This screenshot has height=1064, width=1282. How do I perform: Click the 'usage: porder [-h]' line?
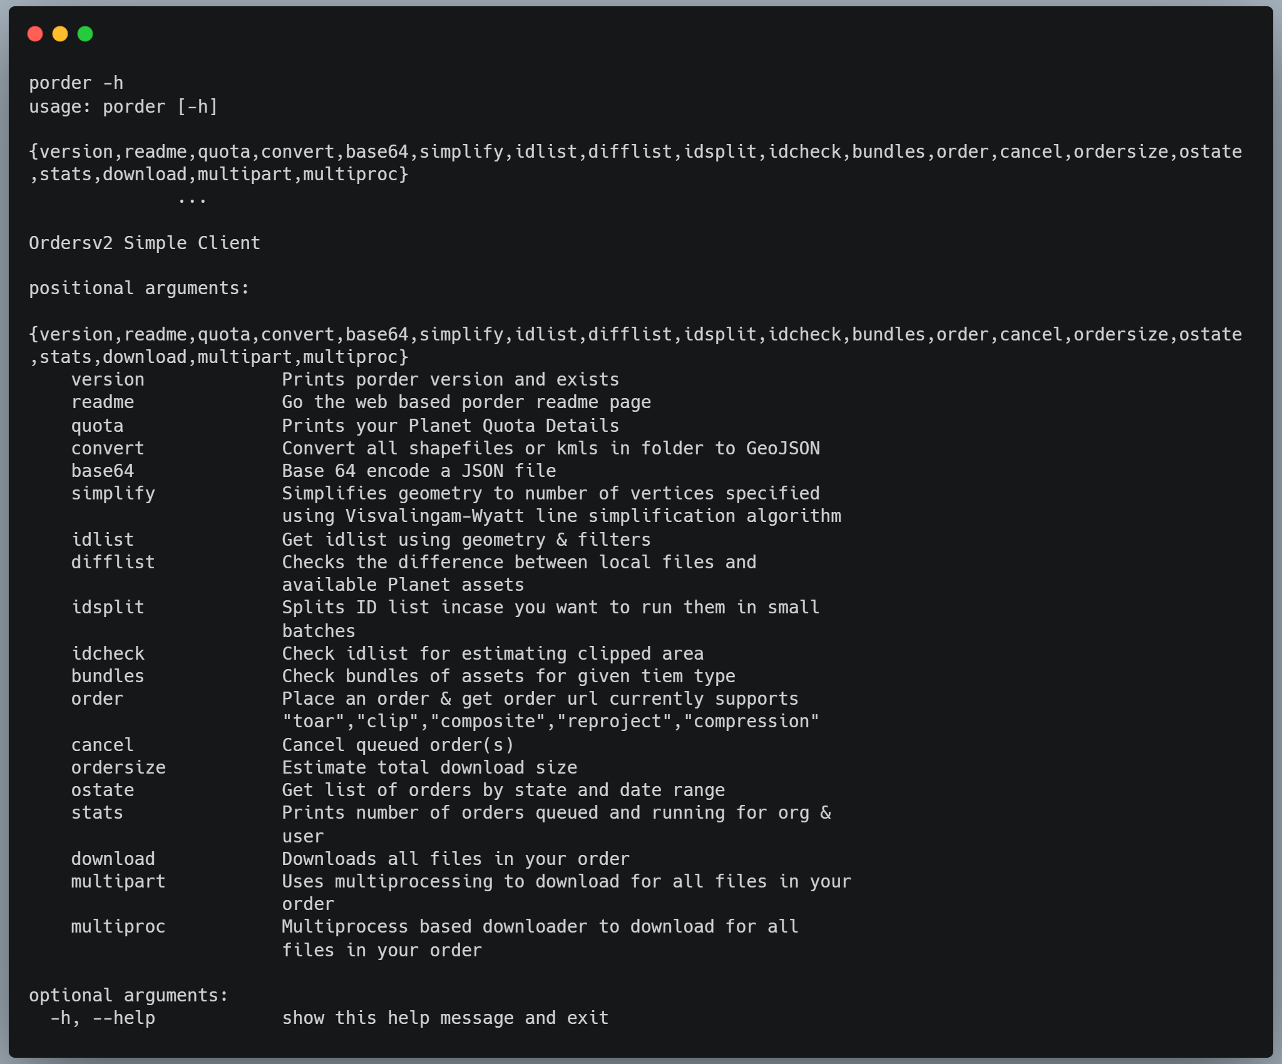[123, 106]
